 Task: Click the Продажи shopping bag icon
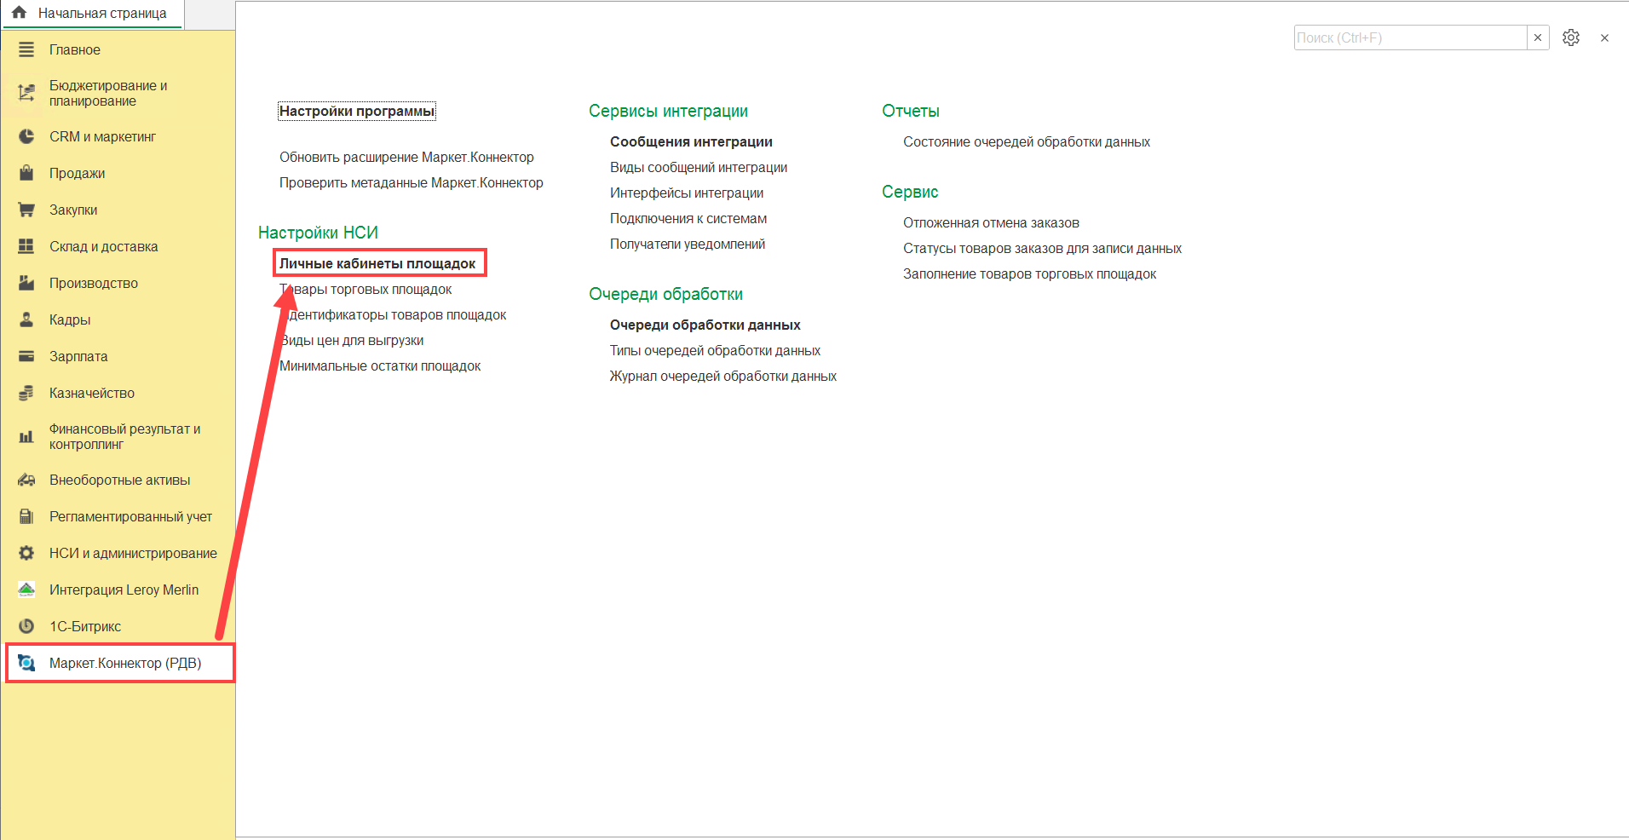click(26, 173)
